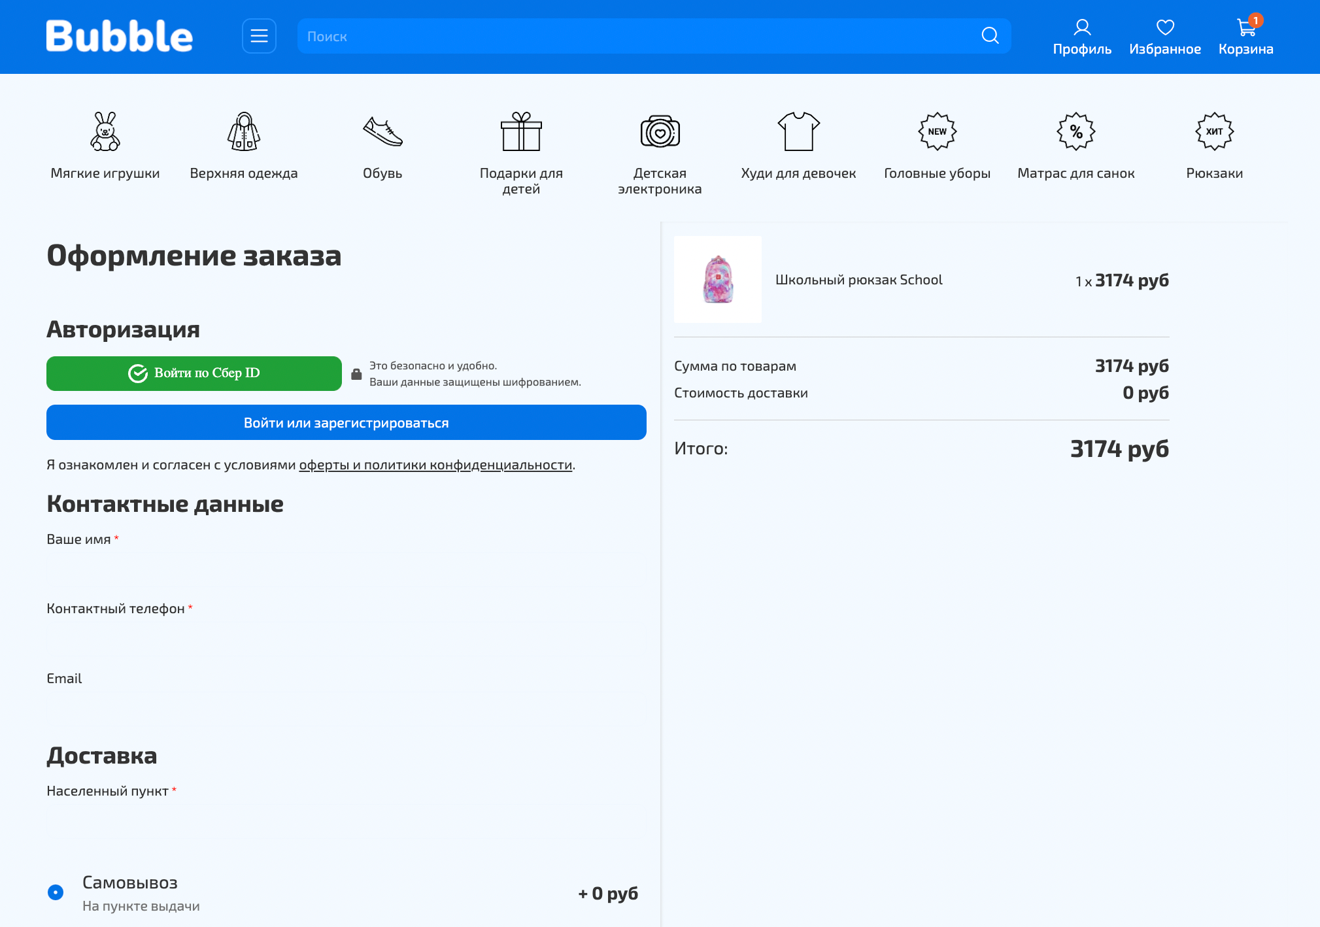Click the Худи для девочек label
The image size is (1320, 927).
pyautogui.click(x=798, y=173)
